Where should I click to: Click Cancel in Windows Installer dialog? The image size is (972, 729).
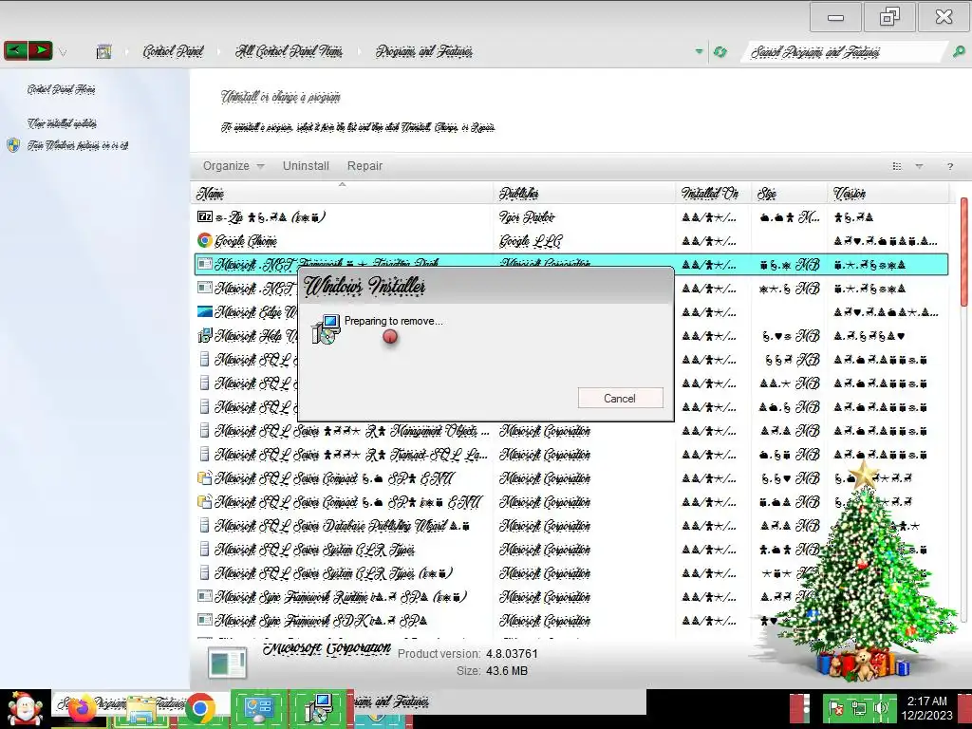[620, 398]
